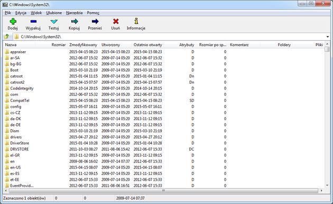This screenshot has height=204, width=333.
Task: Click the vertical scrollbar up arrow
Action: coord(327,44)
